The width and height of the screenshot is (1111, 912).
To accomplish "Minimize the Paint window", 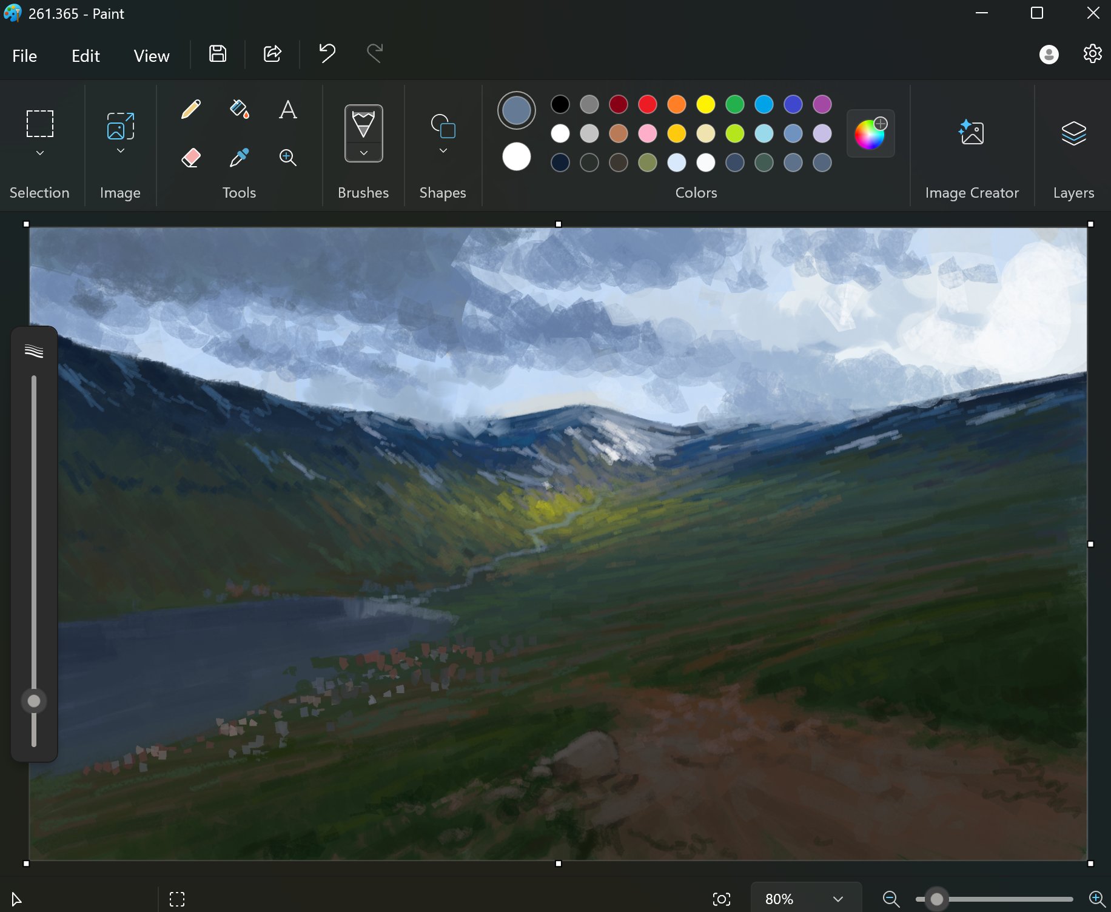I will [x=982, y=13].
